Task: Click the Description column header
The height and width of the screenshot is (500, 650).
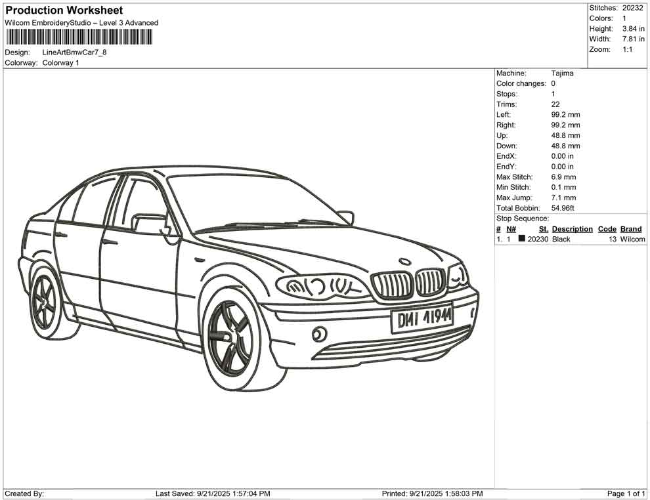Action: 572,229
